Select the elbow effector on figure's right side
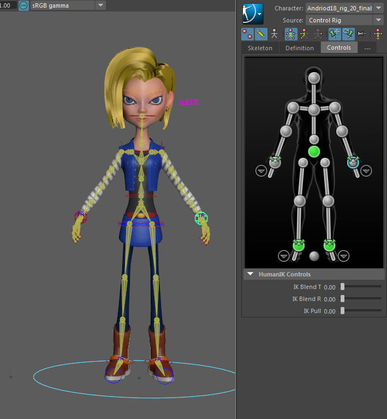 click(x=342, y=131)
